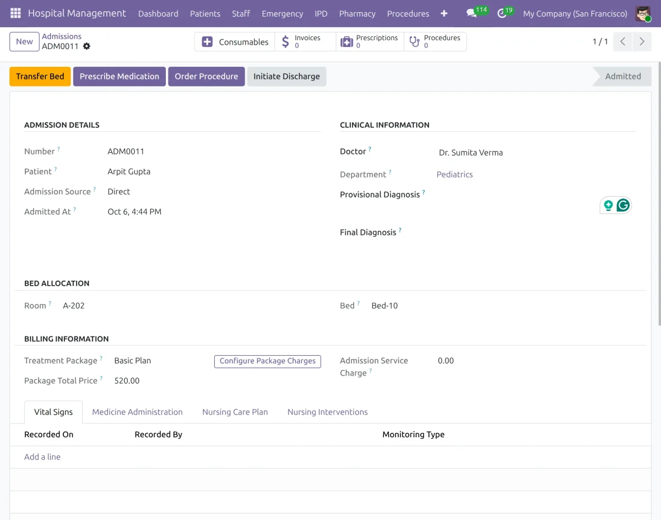This screenshot has height=520, width=661.
Task: Open the Pediatrics department link
Action: pos(455,174)
